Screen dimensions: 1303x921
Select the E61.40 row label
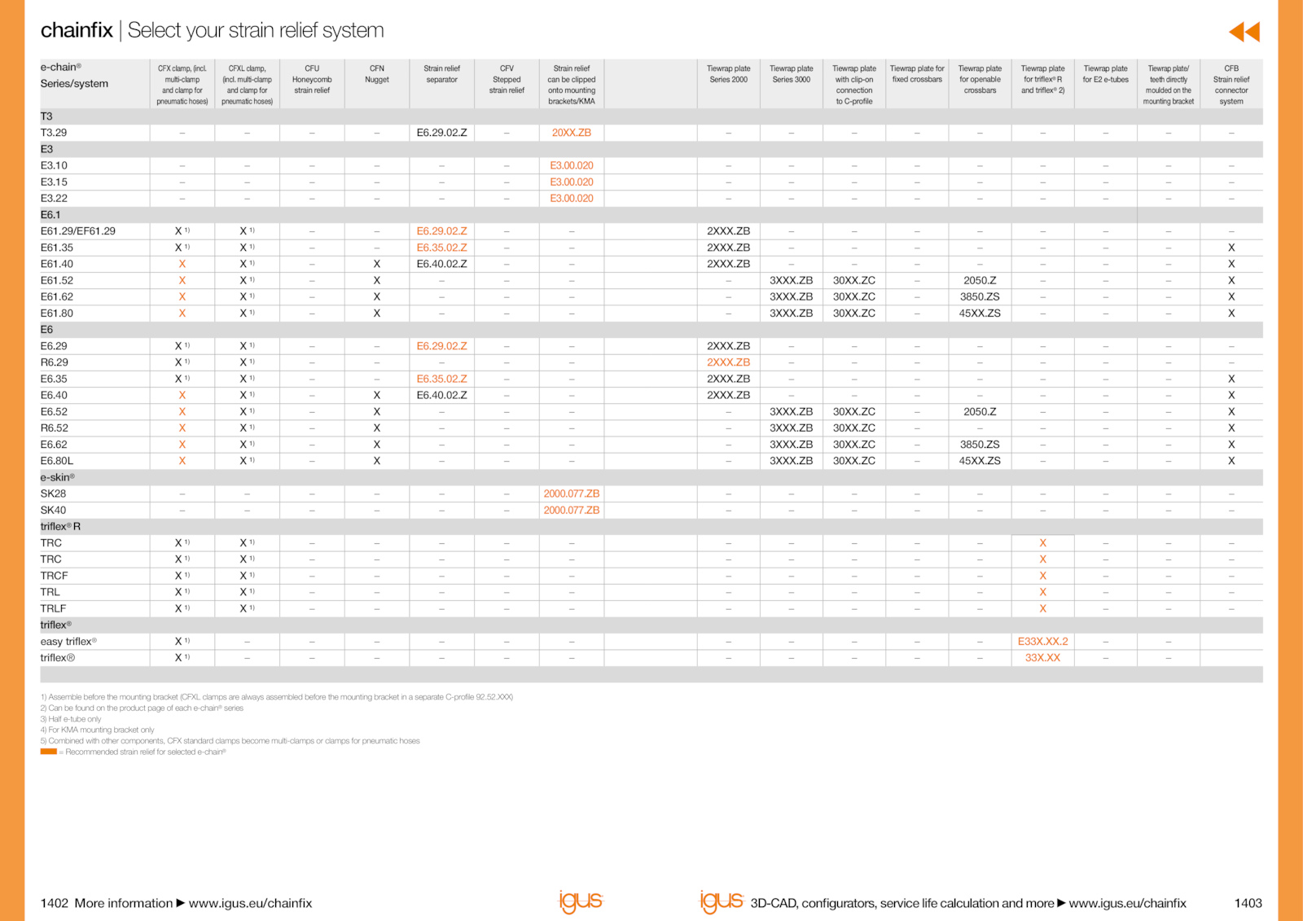click(x=57, y=264)
